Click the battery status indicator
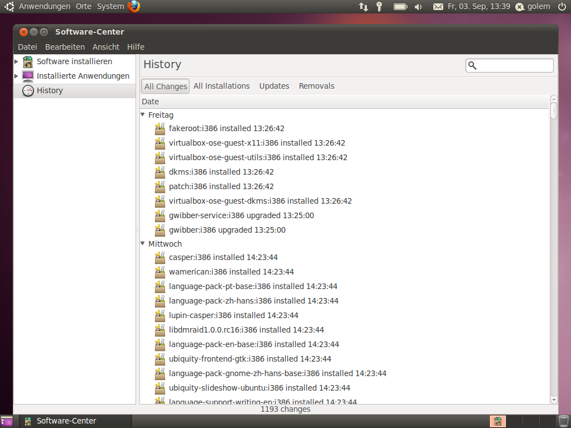This screenshot has height=428, width=571. tap(400, 7)
